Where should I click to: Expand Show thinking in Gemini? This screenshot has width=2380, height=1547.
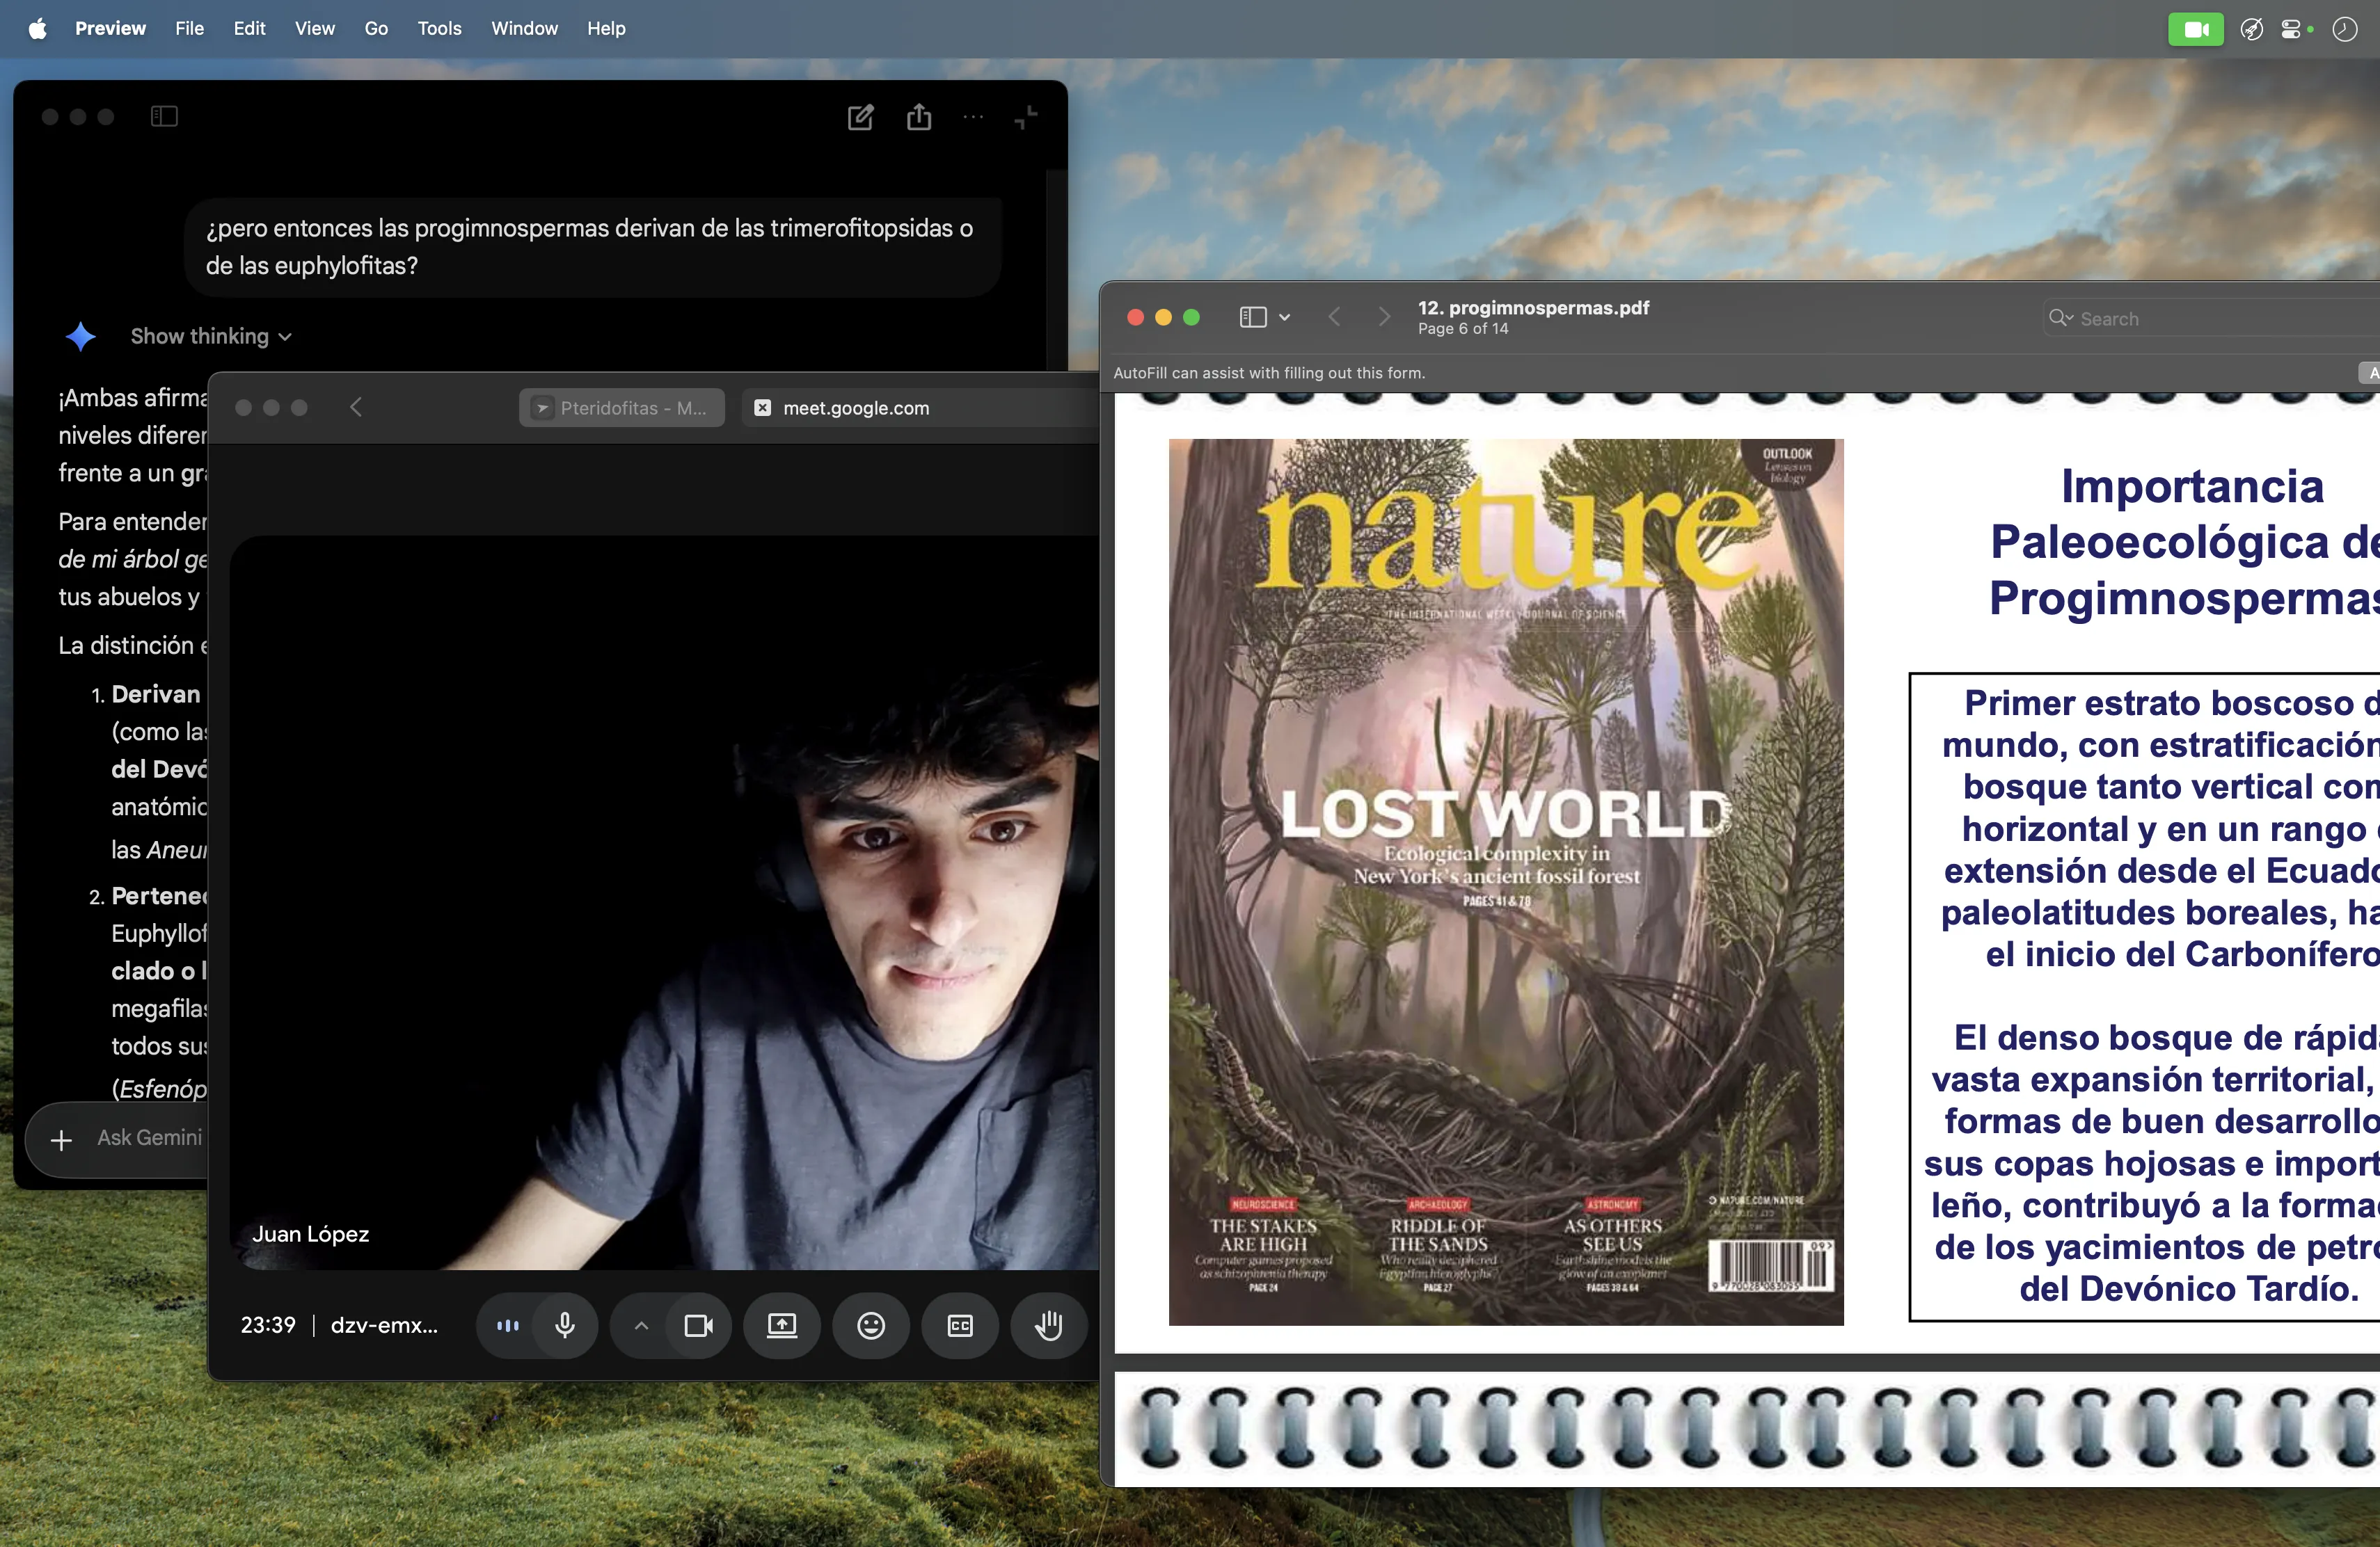(x=211, y=337)
